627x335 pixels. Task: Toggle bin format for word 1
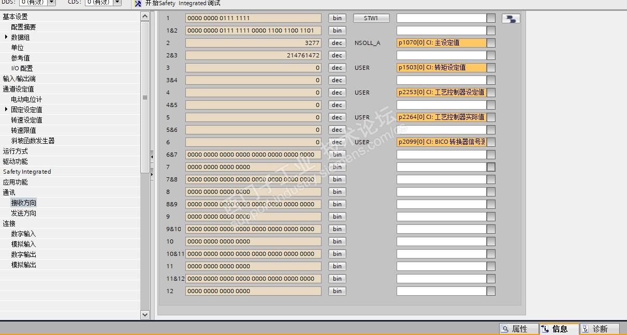pos(337,18)
